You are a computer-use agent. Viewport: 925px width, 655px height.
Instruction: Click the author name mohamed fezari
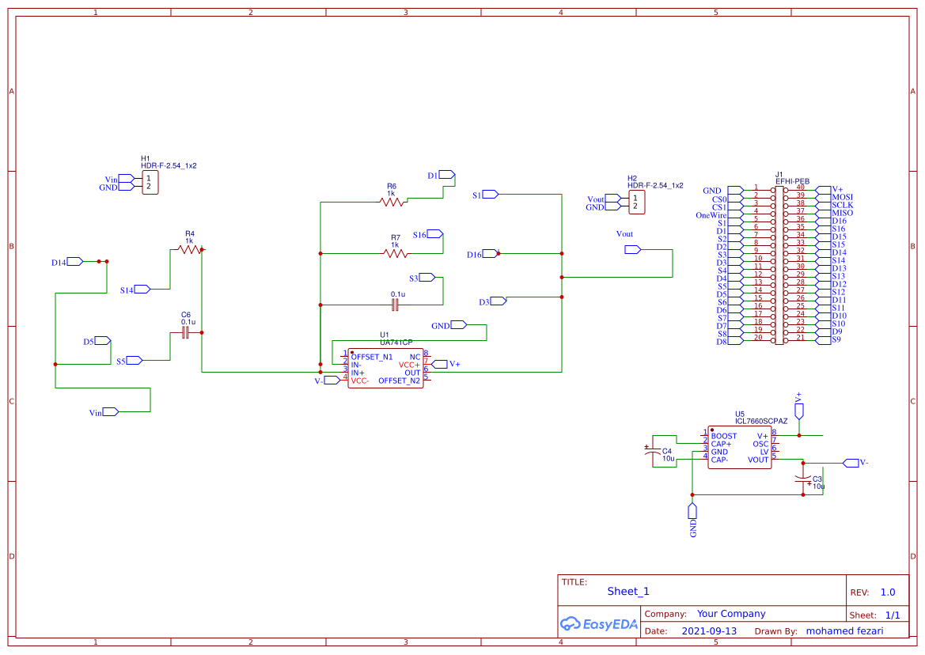coord(844,630)
